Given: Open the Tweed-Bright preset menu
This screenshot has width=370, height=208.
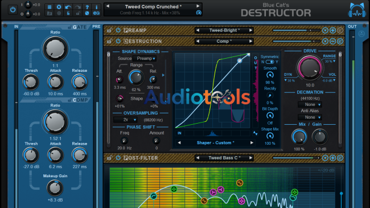Looking at the screenshot, I should [224, 30].
